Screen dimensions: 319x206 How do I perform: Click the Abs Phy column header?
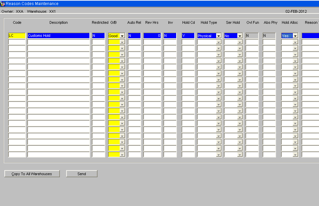271,22
